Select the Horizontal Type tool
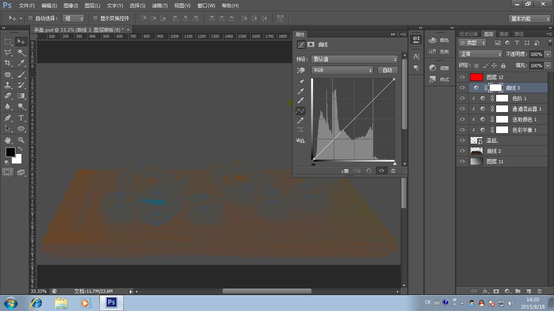 click(21, 118)
